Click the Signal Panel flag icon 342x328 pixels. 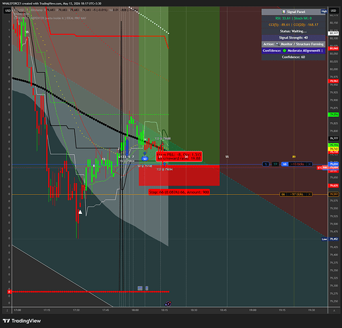(x=284, y=12)
